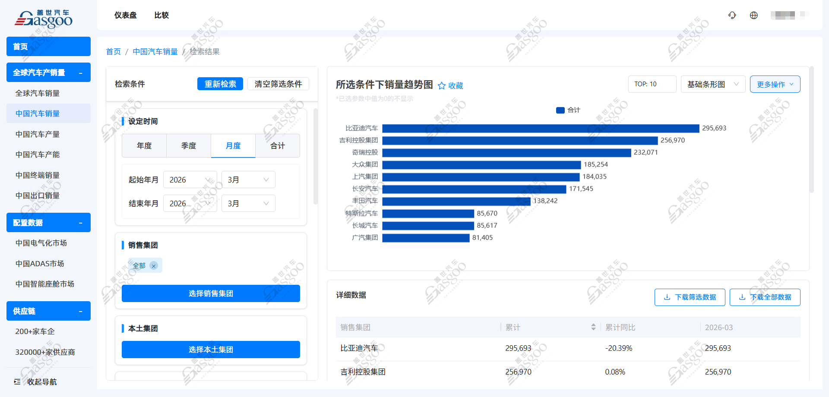Expand the 更多操作 dropdown menu
829x397 pixels.
pyautogui.click(x=775, y=84)
